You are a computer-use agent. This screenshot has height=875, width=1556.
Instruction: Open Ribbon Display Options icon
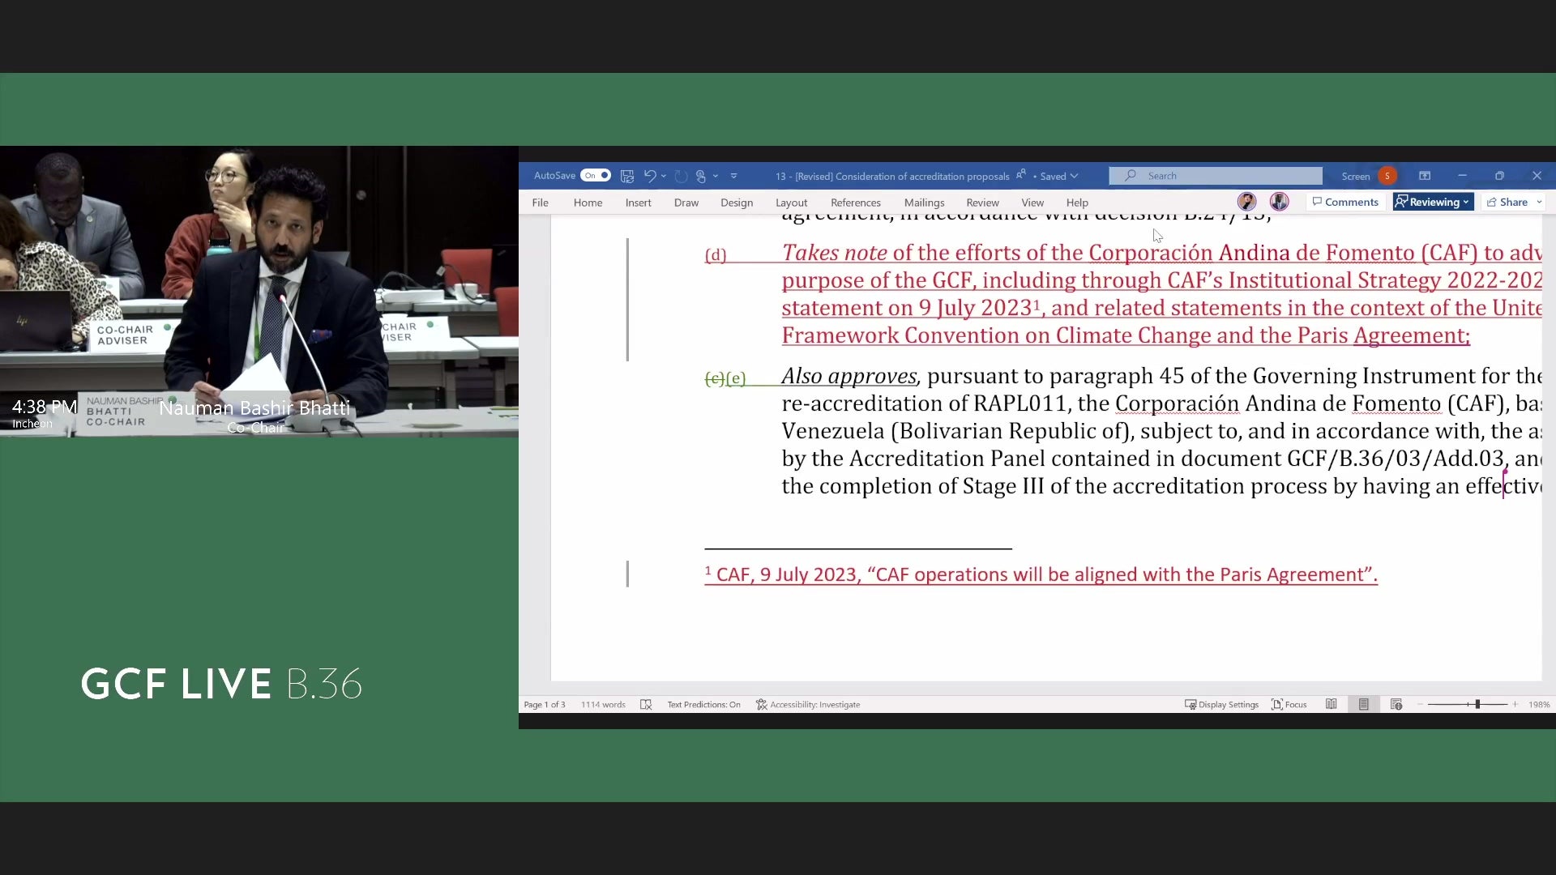pos(1425,176)
